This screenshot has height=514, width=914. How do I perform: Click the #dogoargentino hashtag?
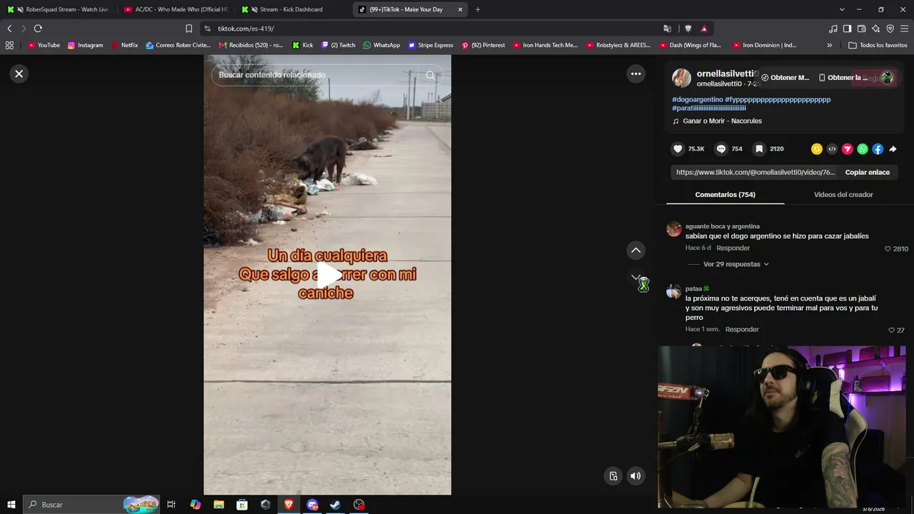pos(698,100)
